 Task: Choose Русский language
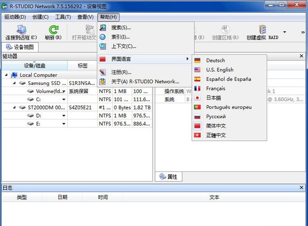tap(229, 117)
